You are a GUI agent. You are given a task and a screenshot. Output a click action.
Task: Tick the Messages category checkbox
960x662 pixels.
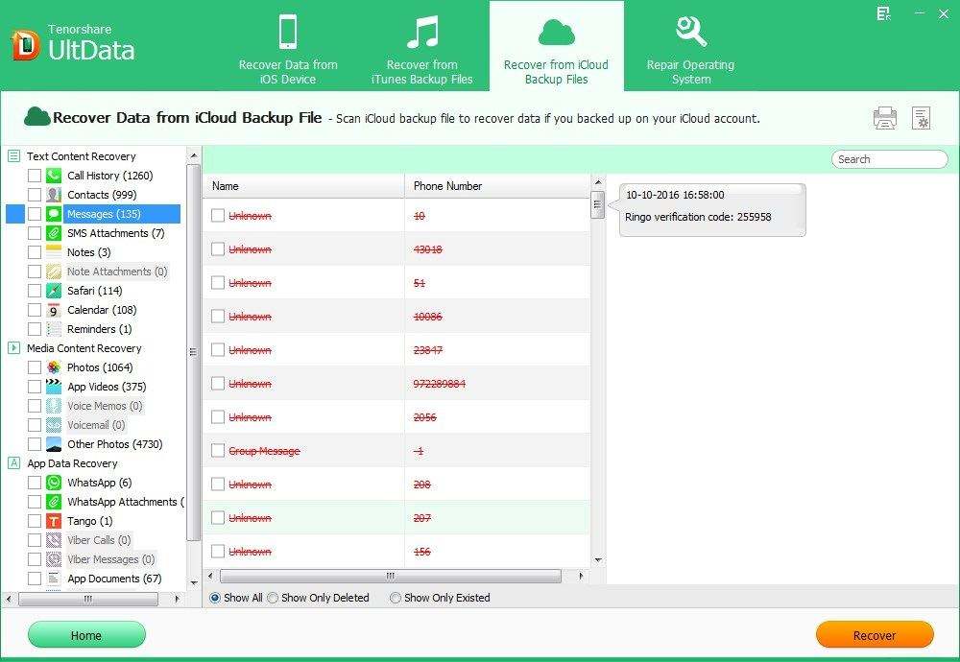[35, 214]
